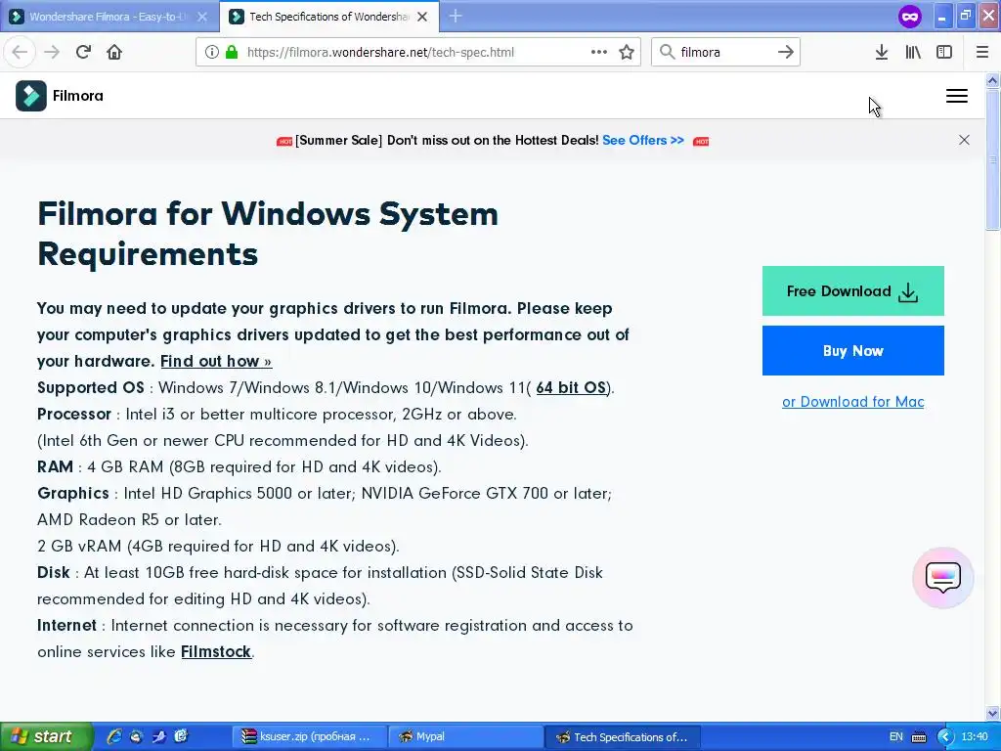Image resolution: width=1001 pixels, height=751 pixels.
Task: Click the private browsing mask icon
Action: click(x=910, y=16)
